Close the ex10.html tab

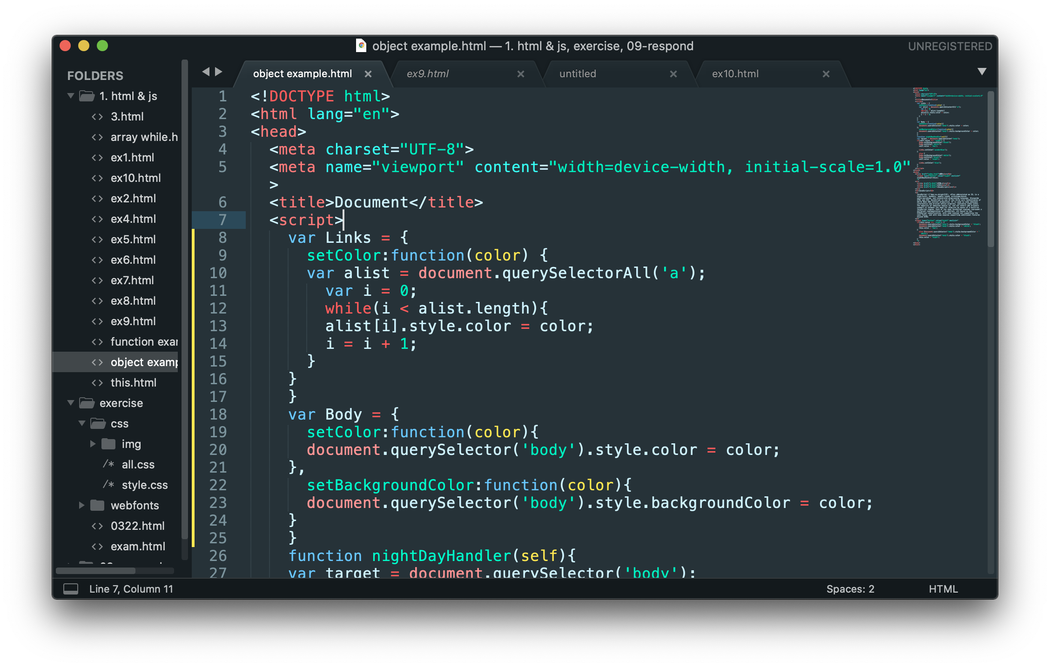point(826,74)
